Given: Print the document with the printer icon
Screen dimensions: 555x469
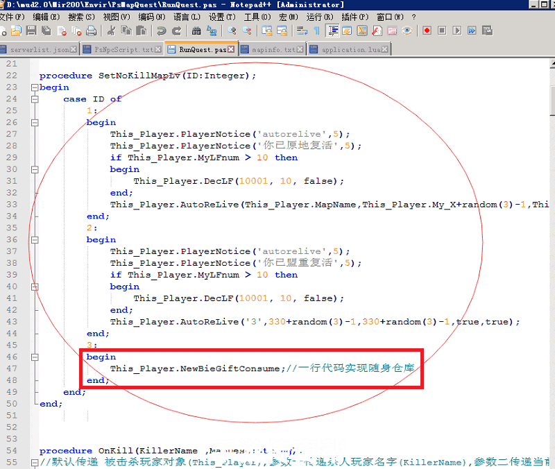Looking at the screenshot, I should point(92,31).
